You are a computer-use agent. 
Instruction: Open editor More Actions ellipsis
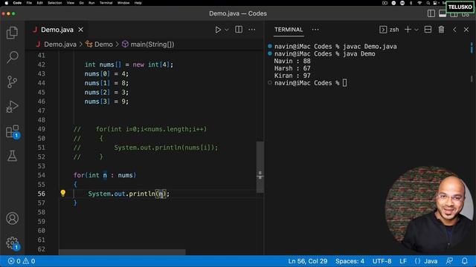pyautogui.click(x=252, y=30)
